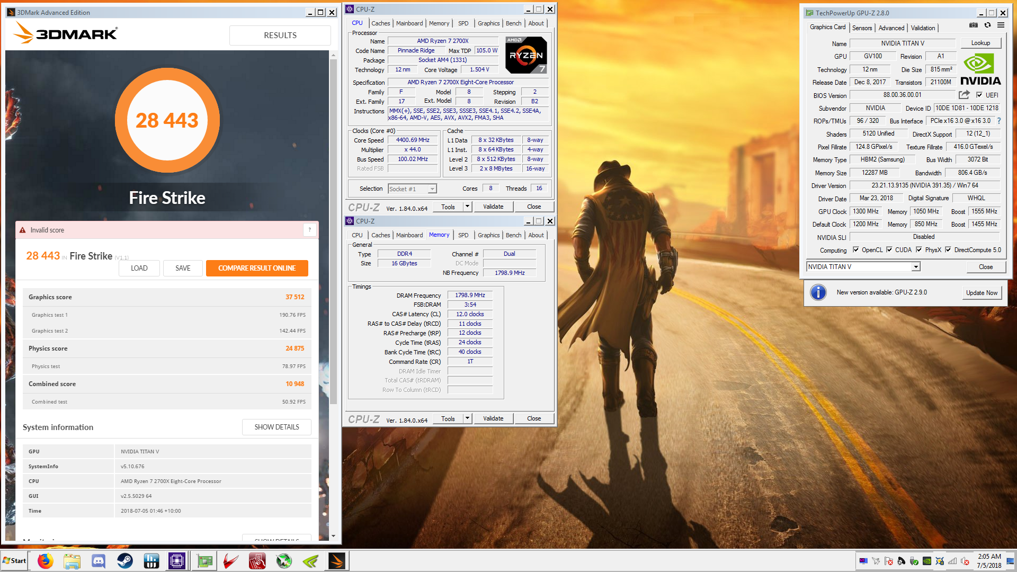The height and width of the screenshot is (572, 1017).
Task: Click the Lookup button in GPU-Z
Action: coord(980,43)
